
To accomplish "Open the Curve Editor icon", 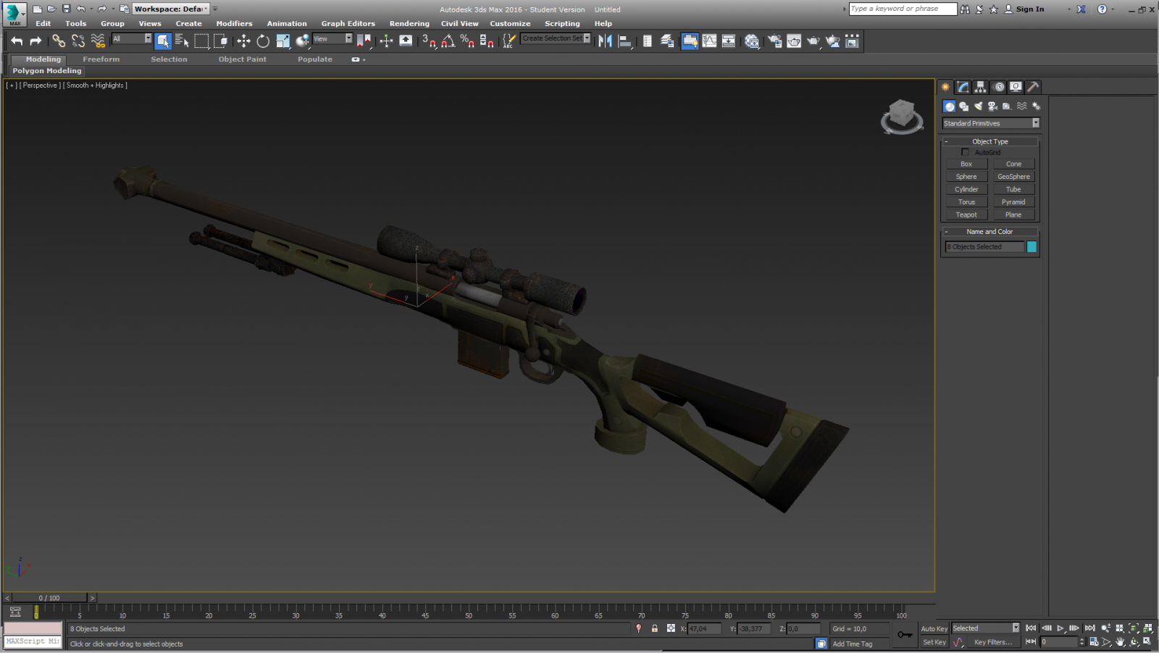I will click(x=709, y=41).
